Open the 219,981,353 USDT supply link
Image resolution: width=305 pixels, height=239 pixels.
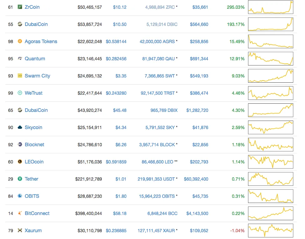[156, 179]
